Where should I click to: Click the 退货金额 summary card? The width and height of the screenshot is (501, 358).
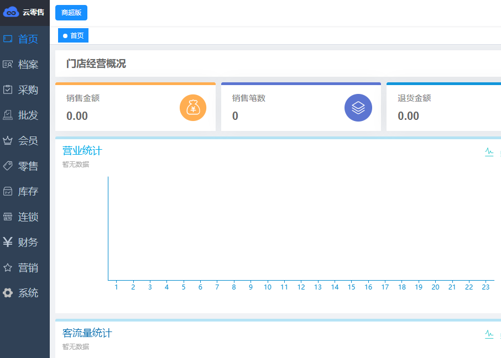click(x=443, y=108)
